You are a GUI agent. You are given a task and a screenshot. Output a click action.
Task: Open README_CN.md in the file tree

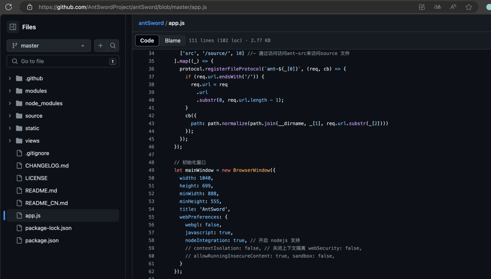pyautogui.click(x=46, y=203)
